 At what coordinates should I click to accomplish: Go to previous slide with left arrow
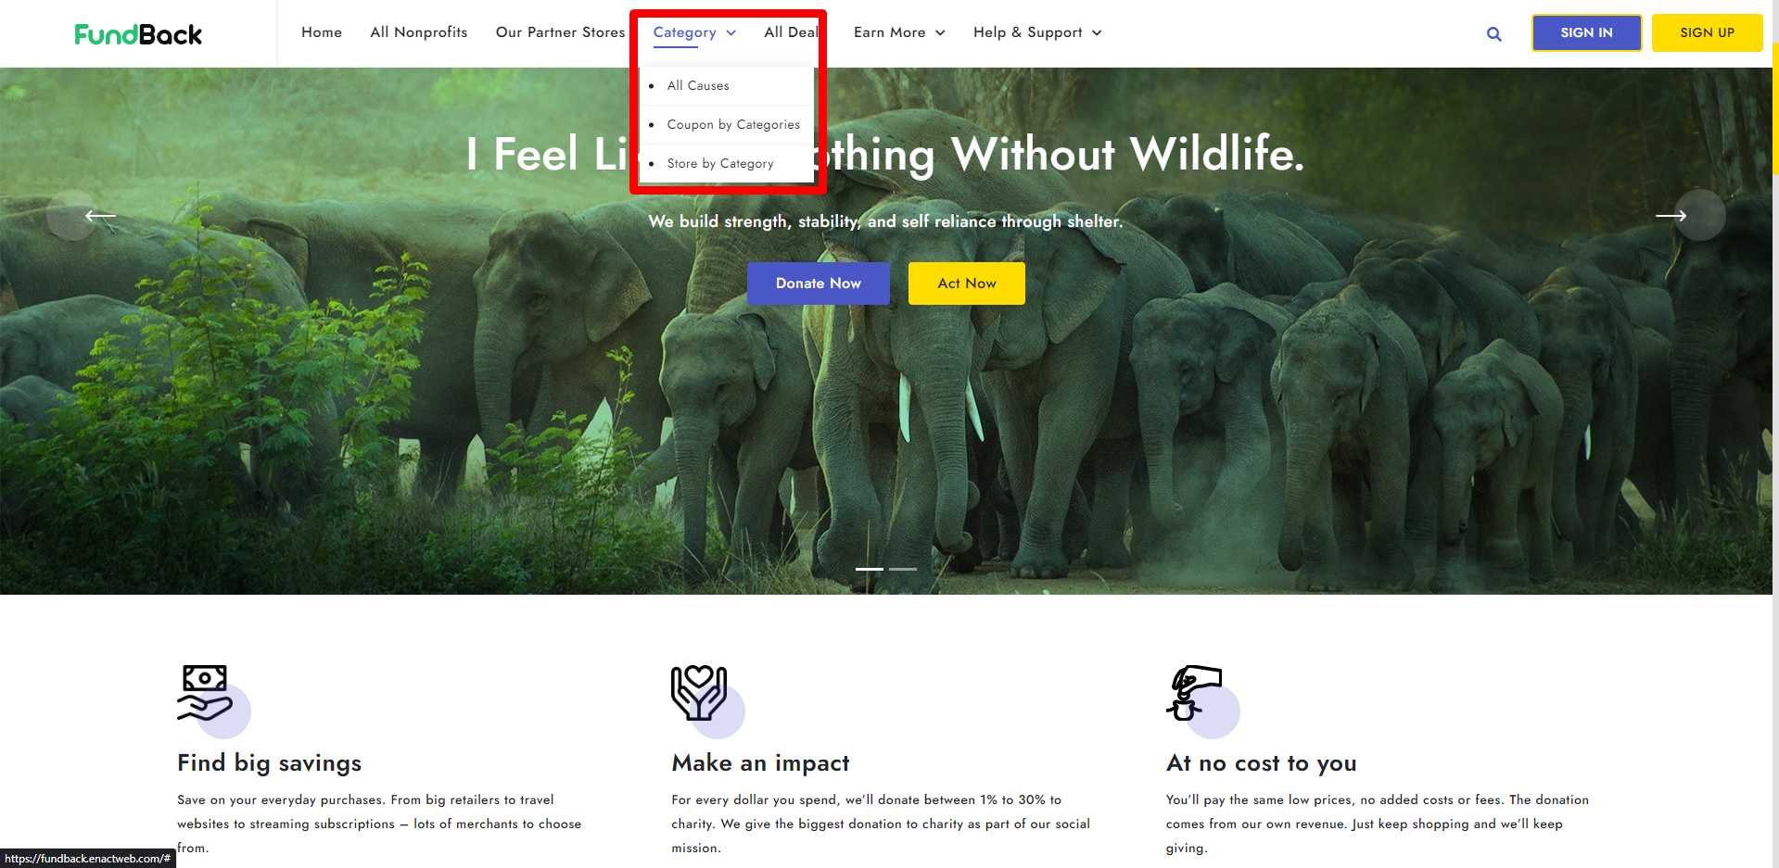100,216
